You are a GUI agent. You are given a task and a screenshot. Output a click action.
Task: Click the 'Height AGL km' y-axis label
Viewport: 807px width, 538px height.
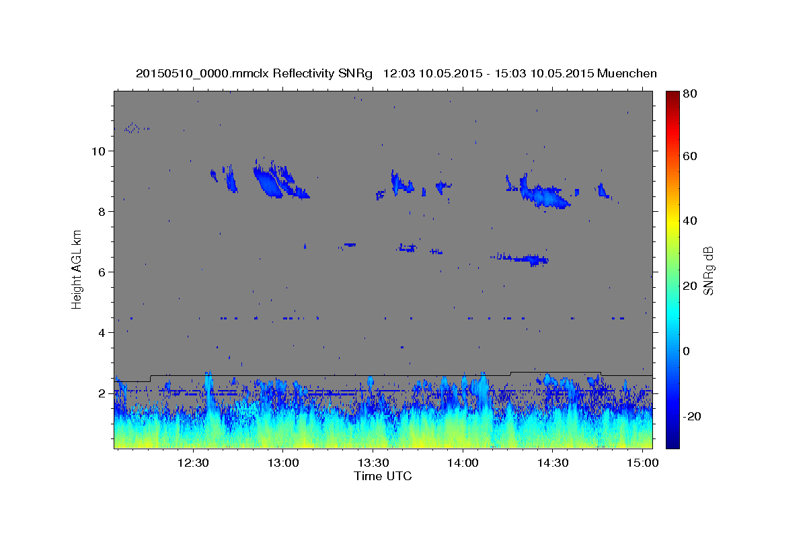click(77, 268)
